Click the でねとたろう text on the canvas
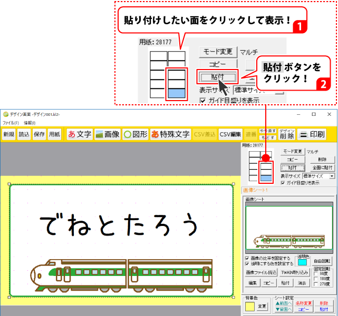Screen dimensions: 338x316 tap(119, 224)
